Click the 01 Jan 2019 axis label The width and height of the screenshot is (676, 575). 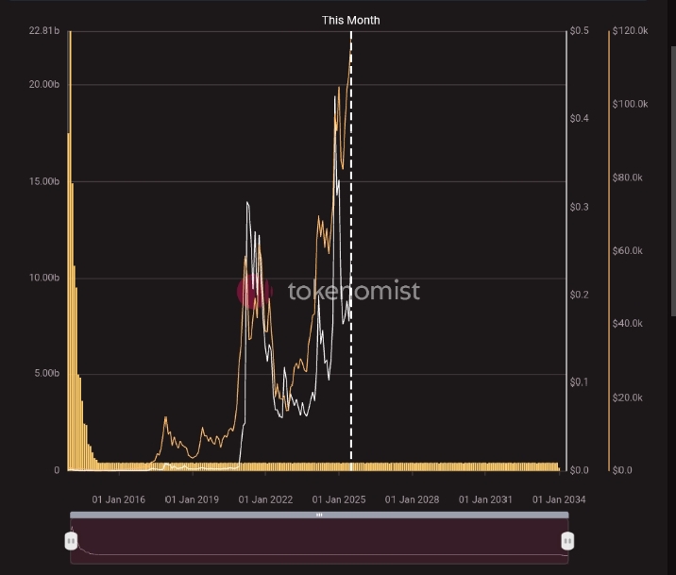coord(193,499)
